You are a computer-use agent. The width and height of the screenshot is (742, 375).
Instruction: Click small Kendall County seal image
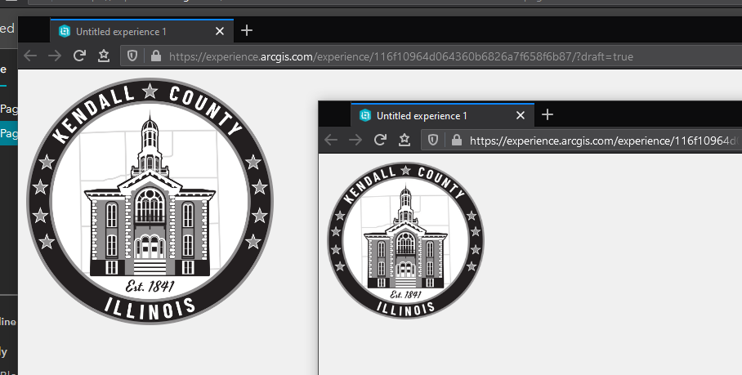coord(405,240)
